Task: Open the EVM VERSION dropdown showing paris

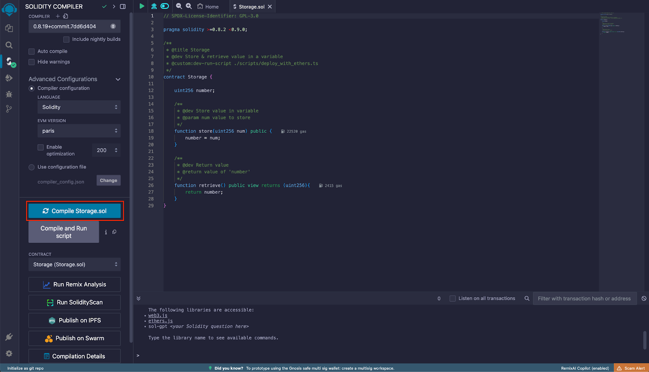Action: (79, 131)
